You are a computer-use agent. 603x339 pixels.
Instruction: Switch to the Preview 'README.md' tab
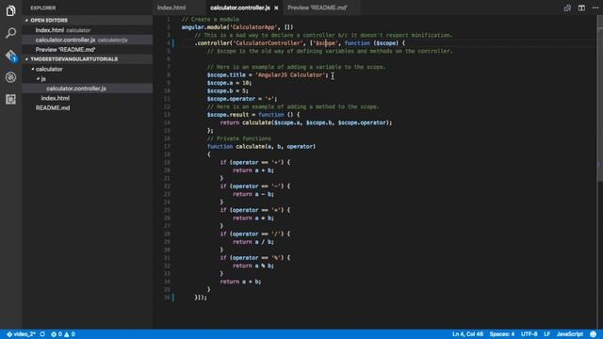click(x=318, y=8)
